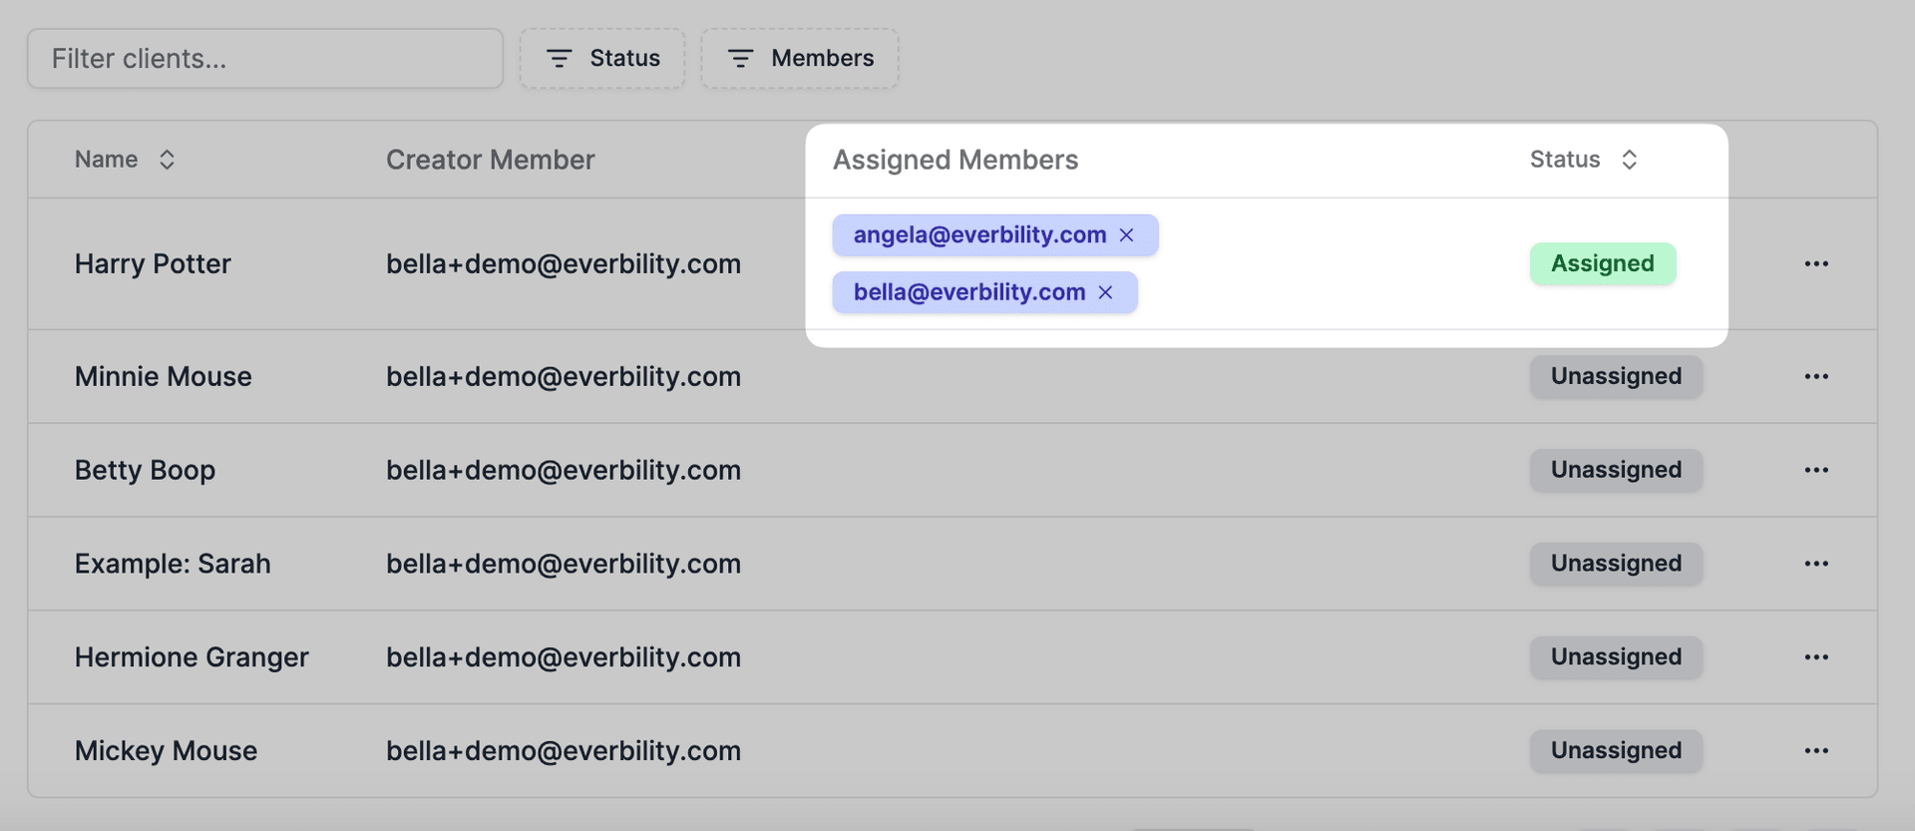The image size is (1915, 831).
Task: Click creator email in the Harry Potter row
Action: [564, 263]
